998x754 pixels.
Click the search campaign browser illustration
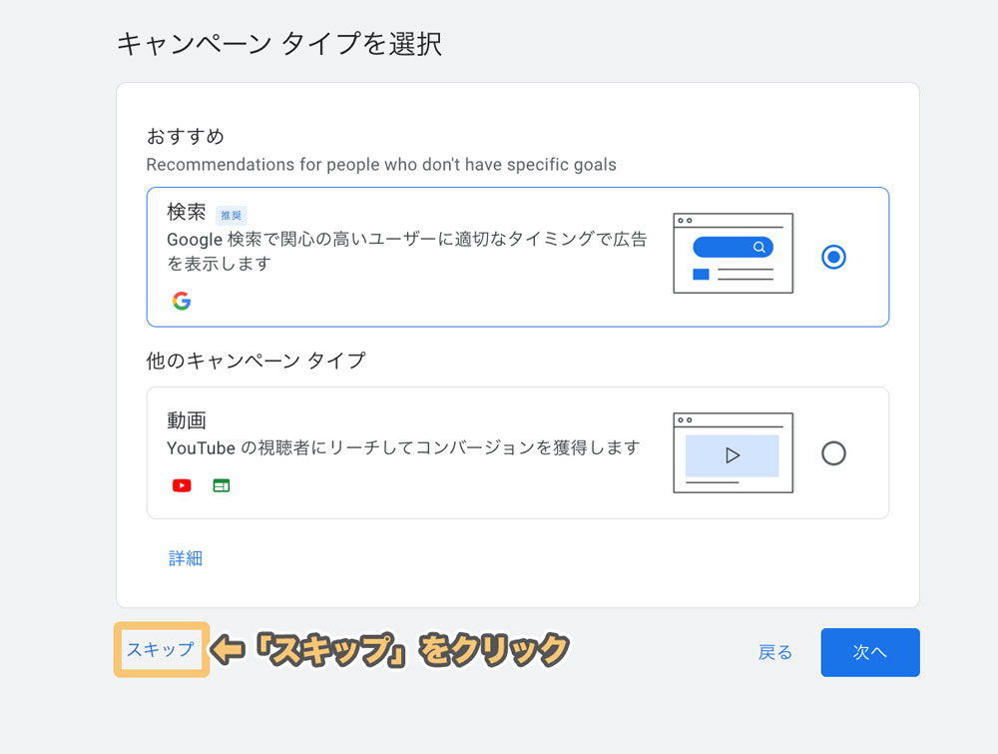[733, 254]
